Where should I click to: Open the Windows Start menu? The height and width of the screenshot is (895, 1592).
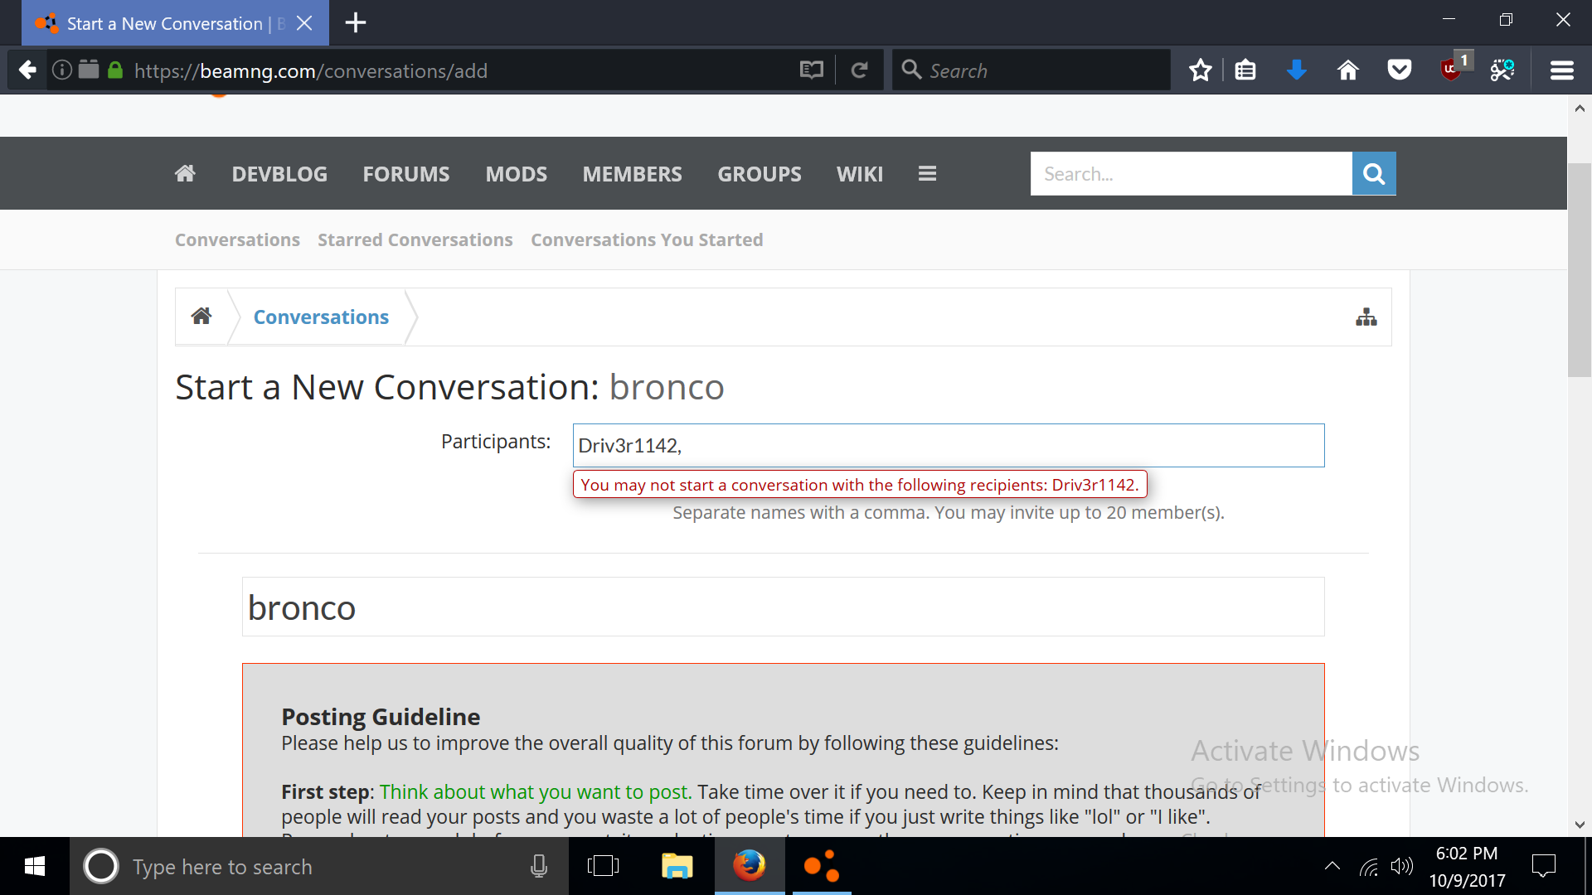coord(35,866)
